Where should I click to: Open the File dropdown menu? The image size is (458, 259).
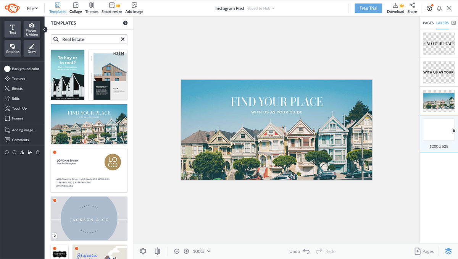[x=32, y=8]
